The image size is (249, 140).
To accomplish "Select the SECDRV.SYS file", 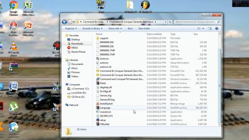I will [106, 116].
